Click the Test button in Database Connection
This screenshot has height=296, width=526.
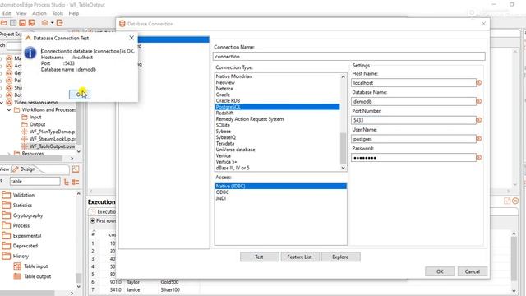coord(260,257)
